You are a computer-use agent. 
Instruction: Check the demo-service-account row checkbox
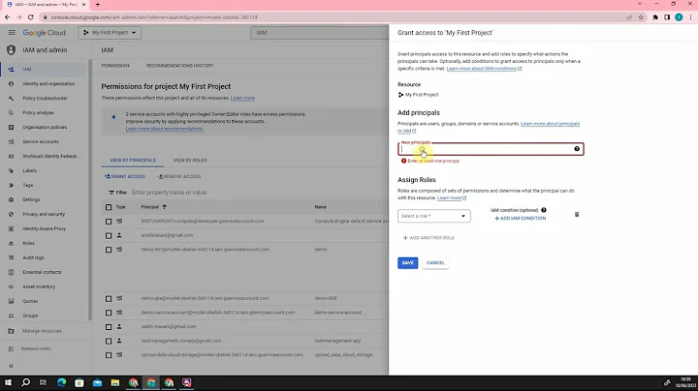(109, 313)
